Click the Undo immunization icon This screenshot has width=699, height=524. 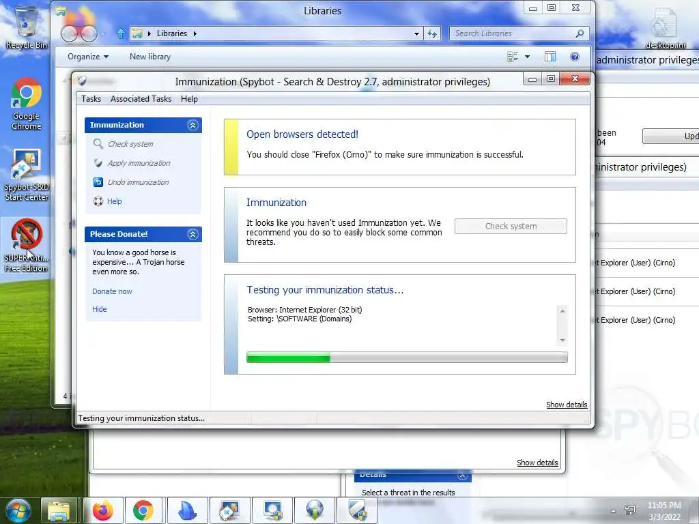[98, 181]
